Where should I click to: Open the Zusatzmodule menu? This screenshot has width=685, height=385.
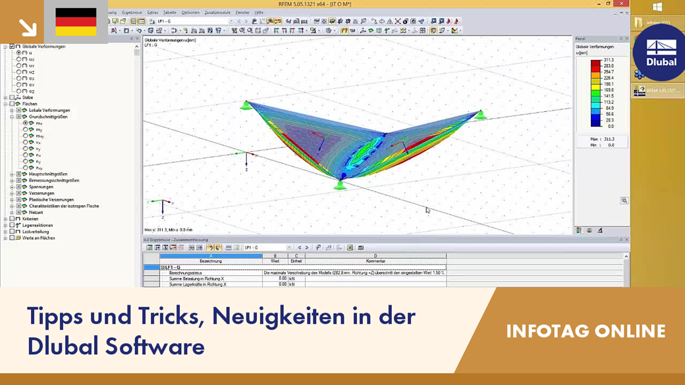[217, 13]
